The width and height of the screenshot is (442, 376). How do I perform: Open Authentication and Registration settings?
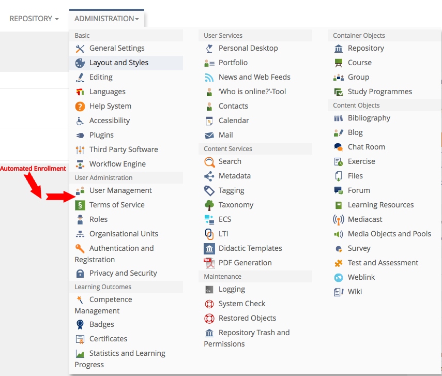pyautogui.click(x=121, y=248)
